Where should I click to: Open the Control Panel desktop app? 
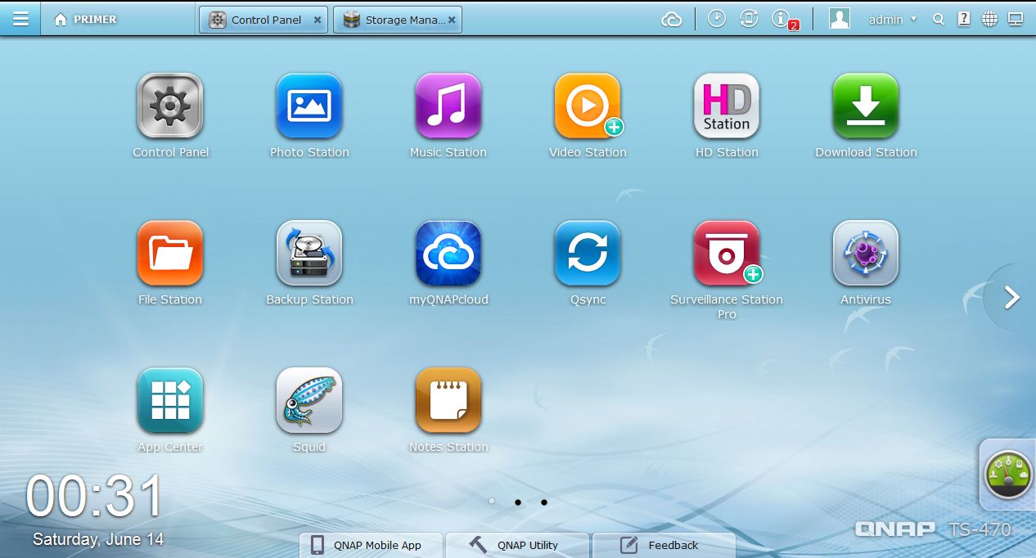(x=170, y=106)
